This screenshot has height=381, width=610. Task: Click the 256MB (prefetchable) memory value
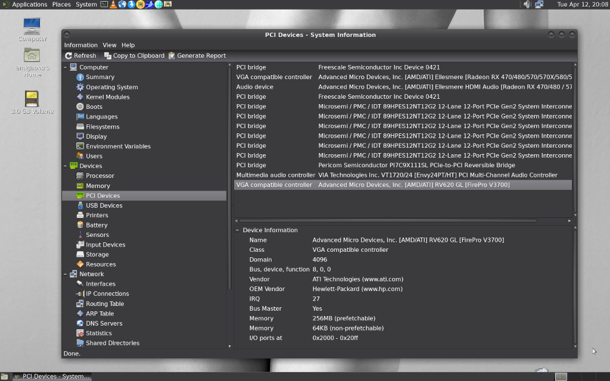[344, 318]
